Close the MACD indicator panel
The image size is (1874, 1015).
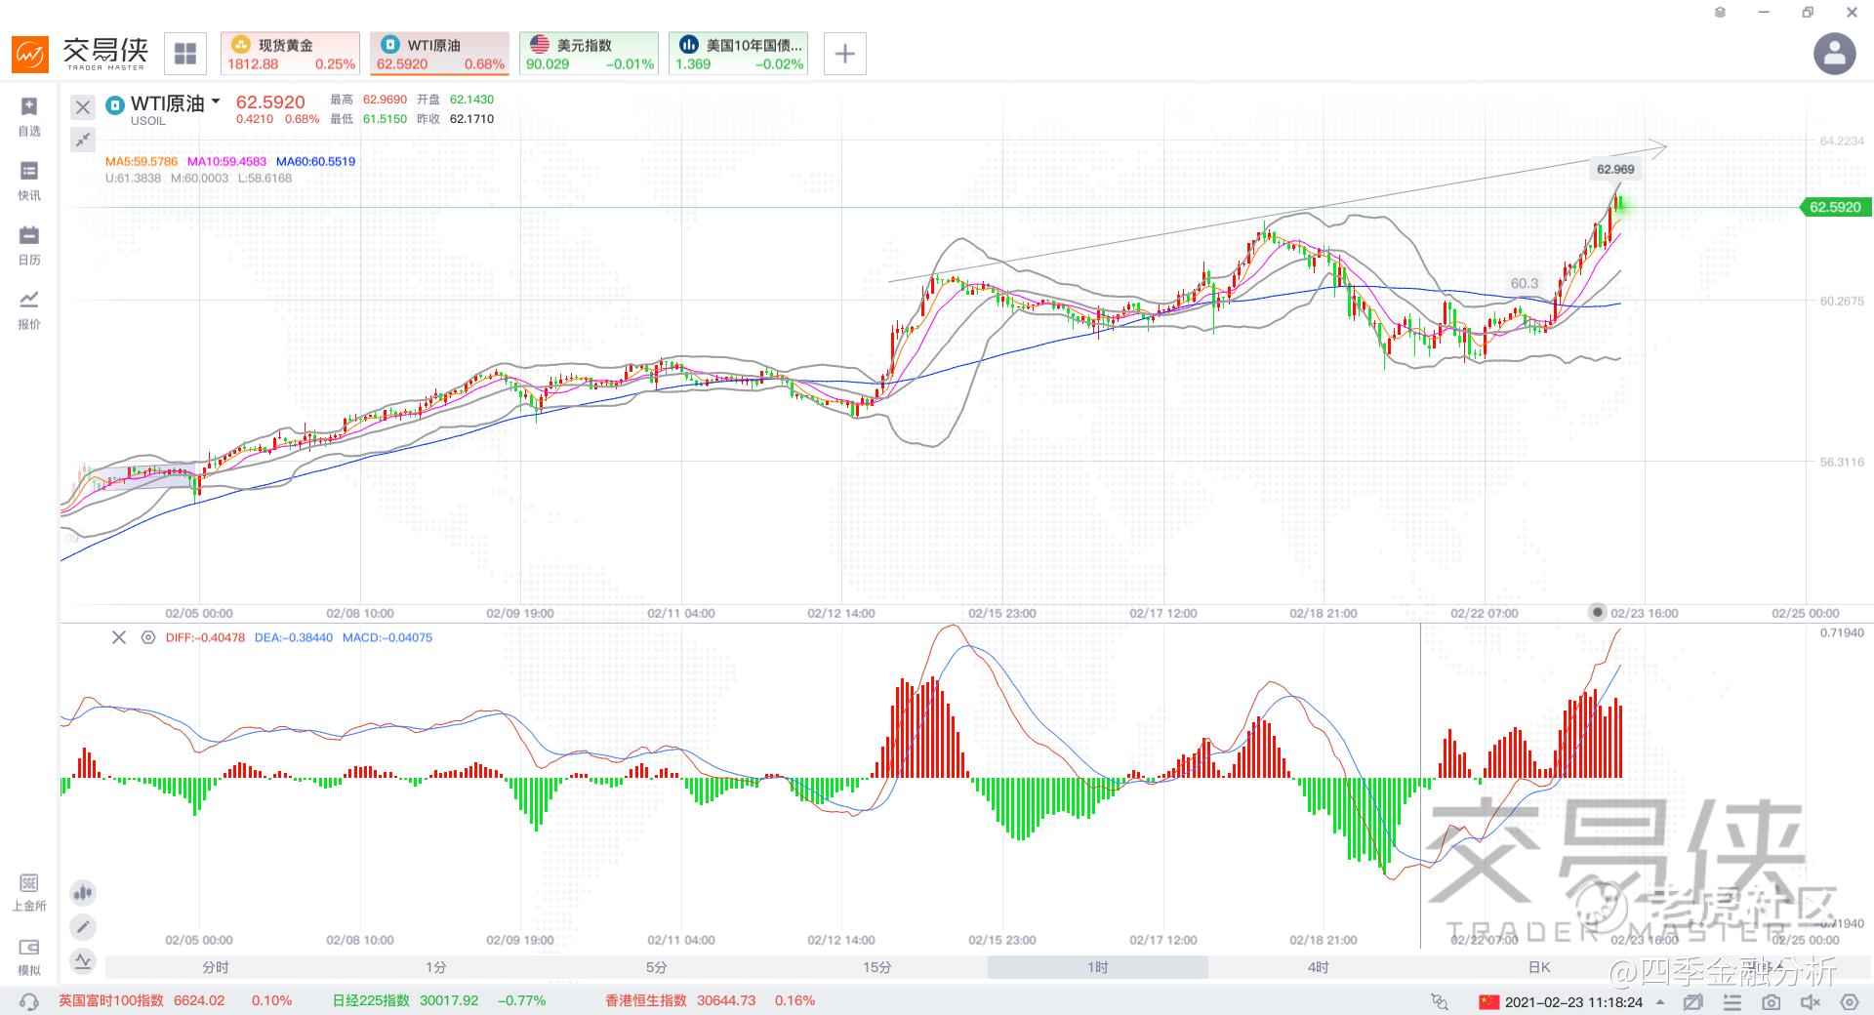(119, 637)
